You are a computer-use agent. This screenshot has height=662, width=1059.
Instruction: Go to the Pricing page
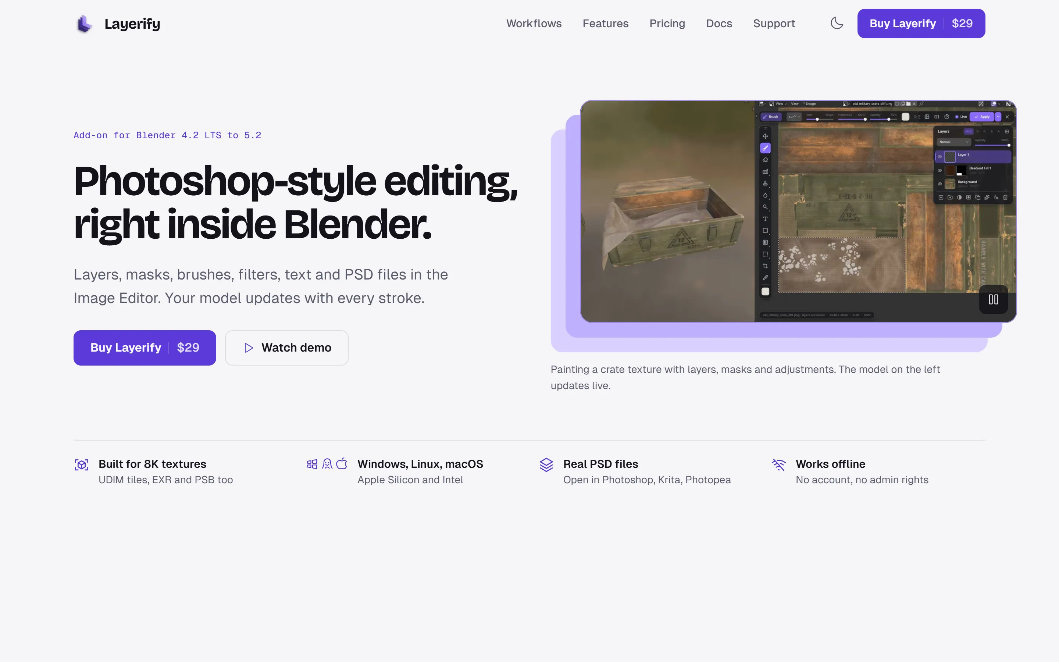[x=667, y=24]
